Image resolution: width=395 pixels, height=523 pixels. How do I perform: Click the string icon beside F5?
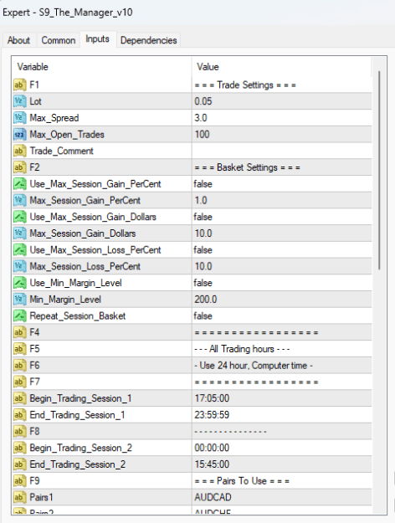pos(20,349)
